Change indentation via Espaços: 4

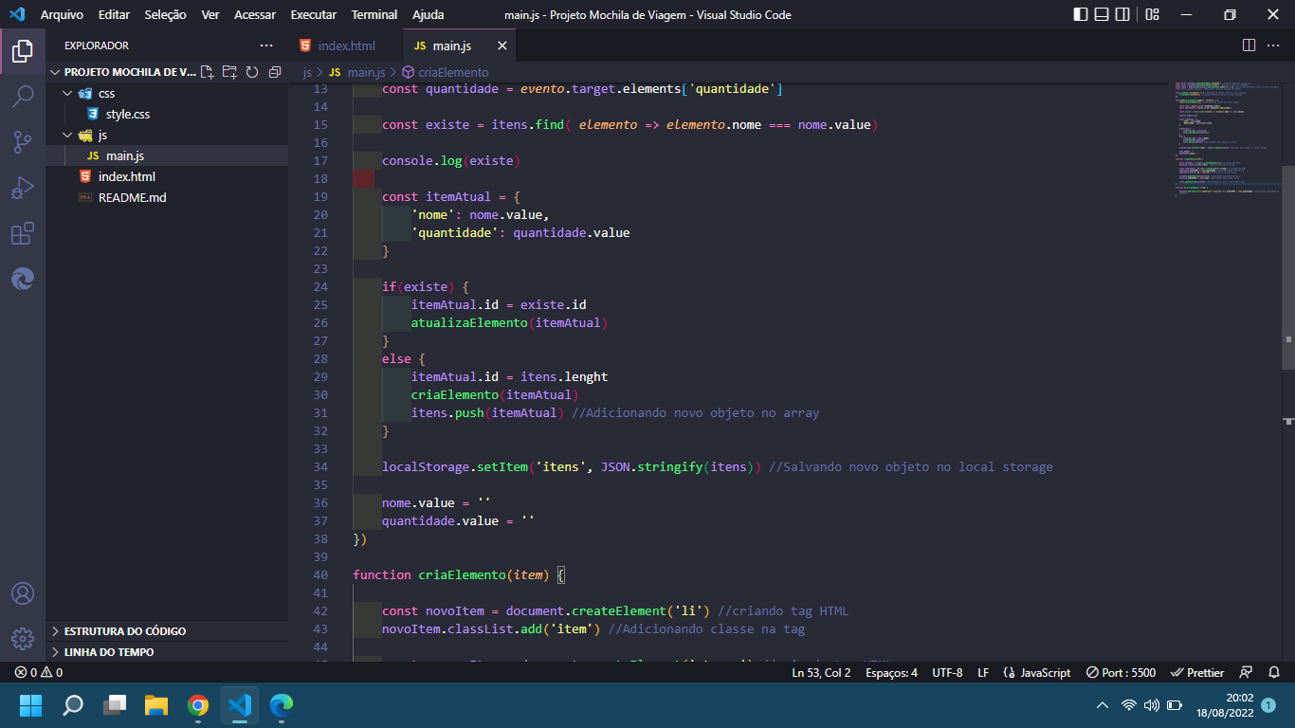click(891, 672)
